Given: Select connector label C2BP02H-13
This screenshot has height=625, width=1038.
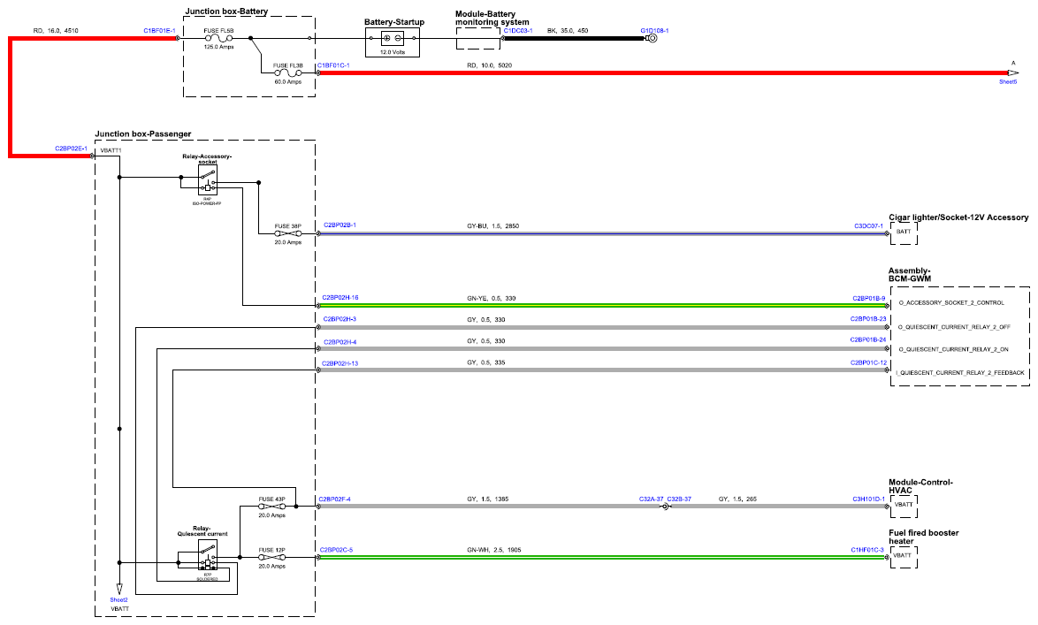Looking at the screenshot, I should pos(340,363).
